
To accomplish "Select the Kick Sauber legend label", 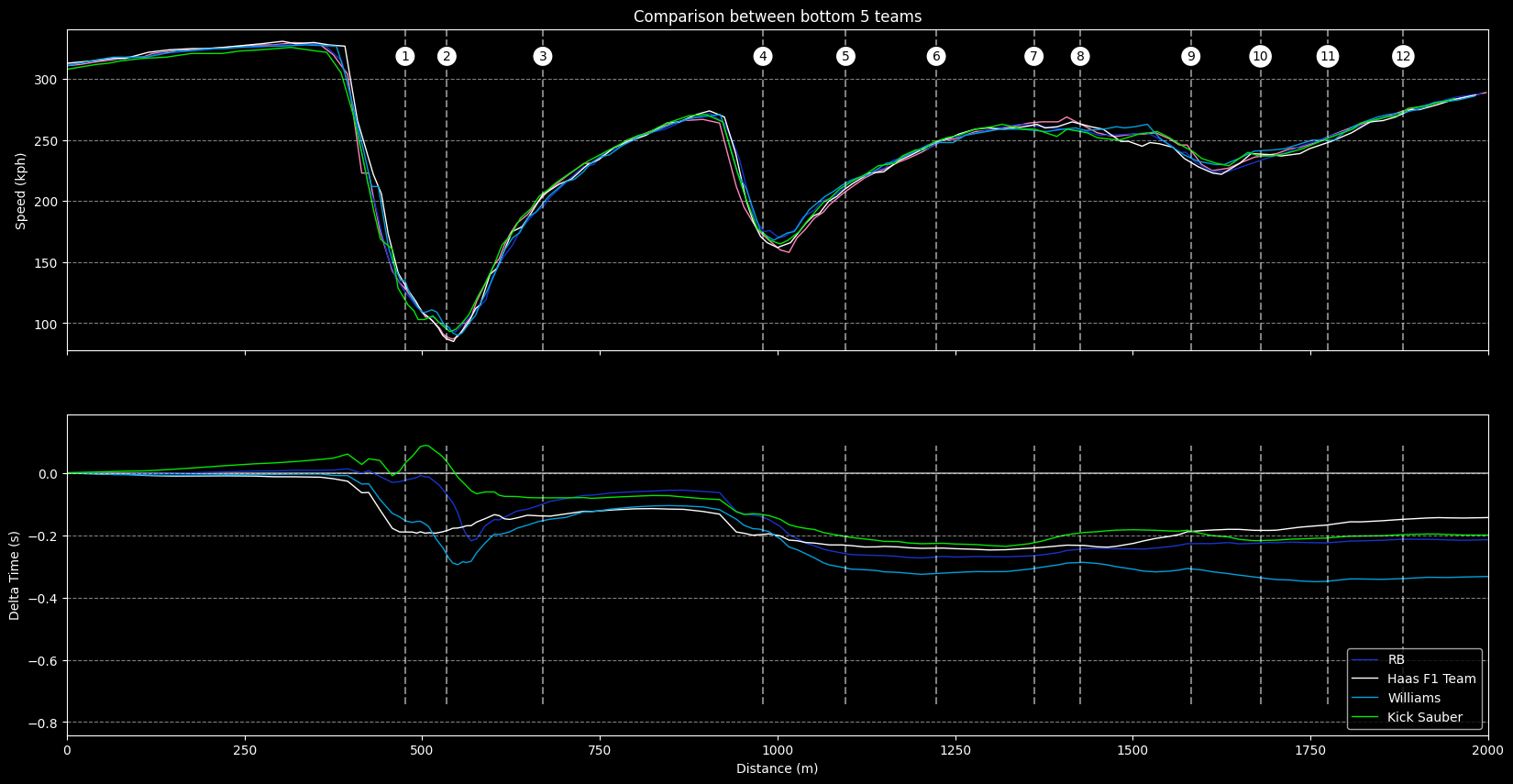I will pyautogui.click(x=1425, y=718).
